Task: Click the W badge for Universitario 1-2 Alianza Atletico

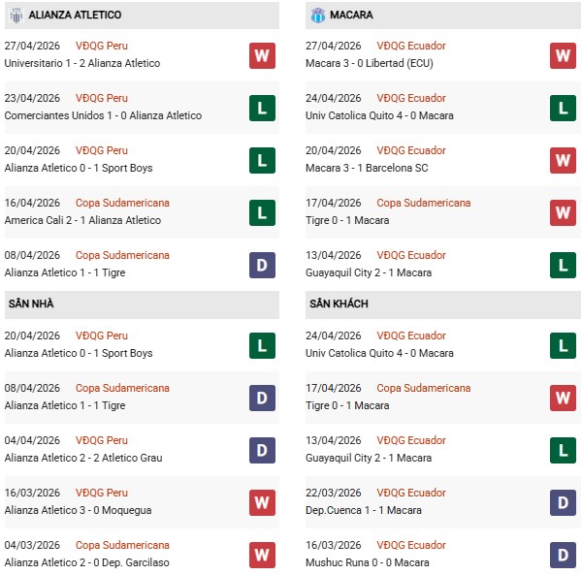Action: [x=262, y=55]
